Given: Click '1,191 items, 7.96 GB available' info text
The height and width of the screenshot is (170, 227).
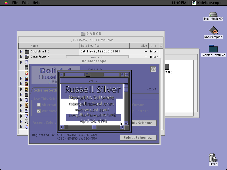Looking at the screenshot, I should click(91, 40).
